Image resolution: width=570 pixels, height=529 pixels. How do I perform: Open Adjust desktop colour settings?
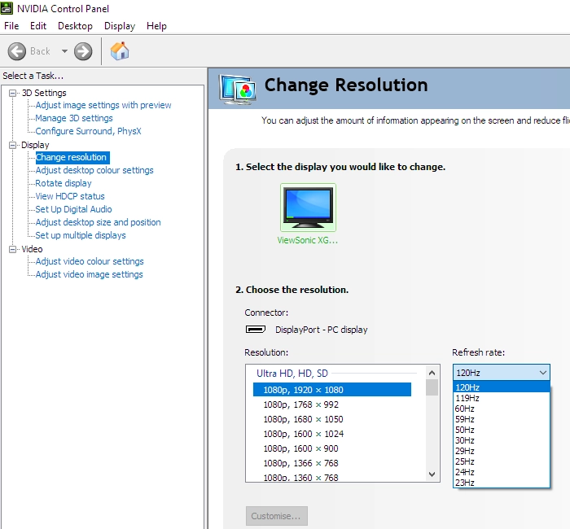click(x=94, y=170)
